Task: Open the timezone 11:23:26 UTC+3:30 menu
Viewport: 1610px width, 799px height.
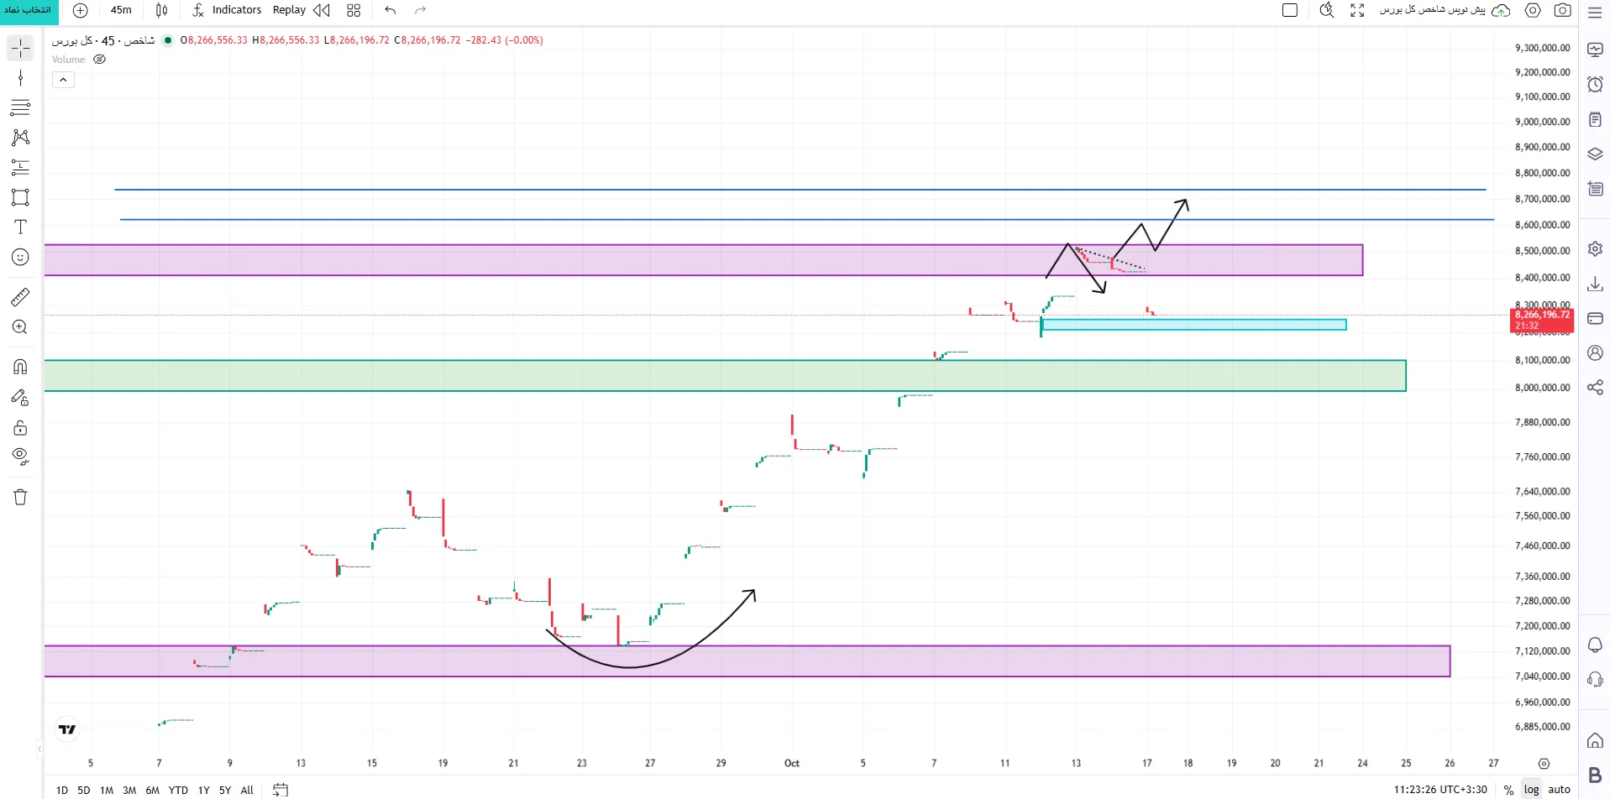Action: point(1440,790)
